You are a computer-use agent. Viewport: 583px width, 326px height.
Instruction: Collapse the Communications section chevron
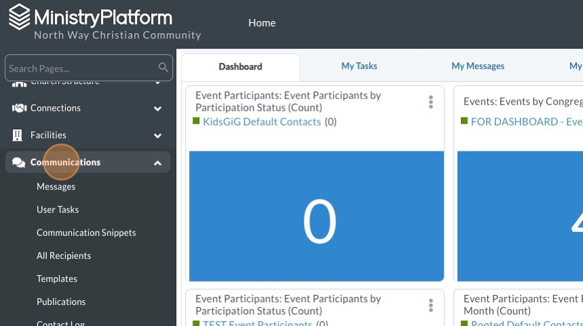157,163
